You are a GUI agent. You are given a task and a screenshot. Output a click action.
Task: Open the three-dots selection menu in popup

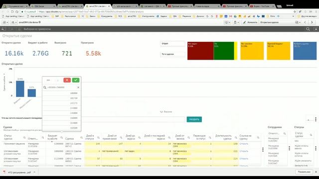coord(48,80)
